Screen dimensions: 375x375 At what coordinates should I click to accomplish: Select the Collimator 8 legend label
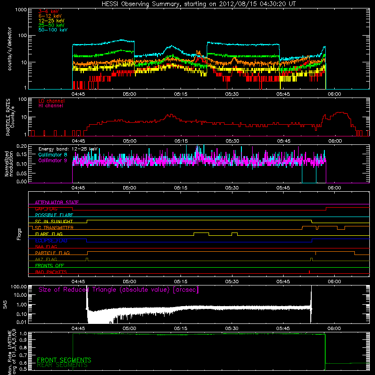pyautogui.click(x=52, y=155)
